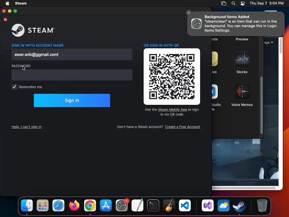Close the Steam login dialog red dot
Image resolution: width=289 pixels, height=217 pixels.
coord(5,19)
